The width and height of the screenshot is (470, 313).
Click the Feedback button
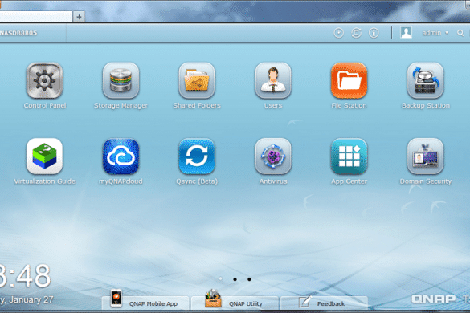tap(324, 303)
